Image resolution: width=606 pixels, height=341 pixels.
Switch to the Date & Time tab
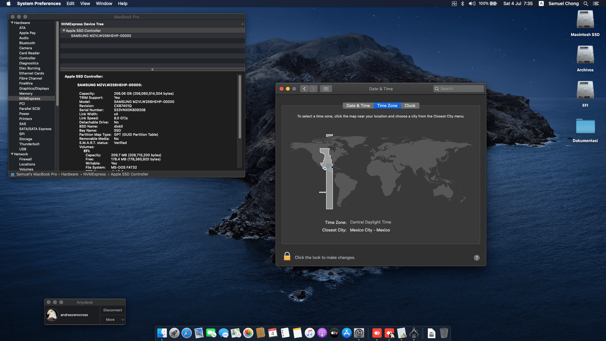click(x=358, y=106)
